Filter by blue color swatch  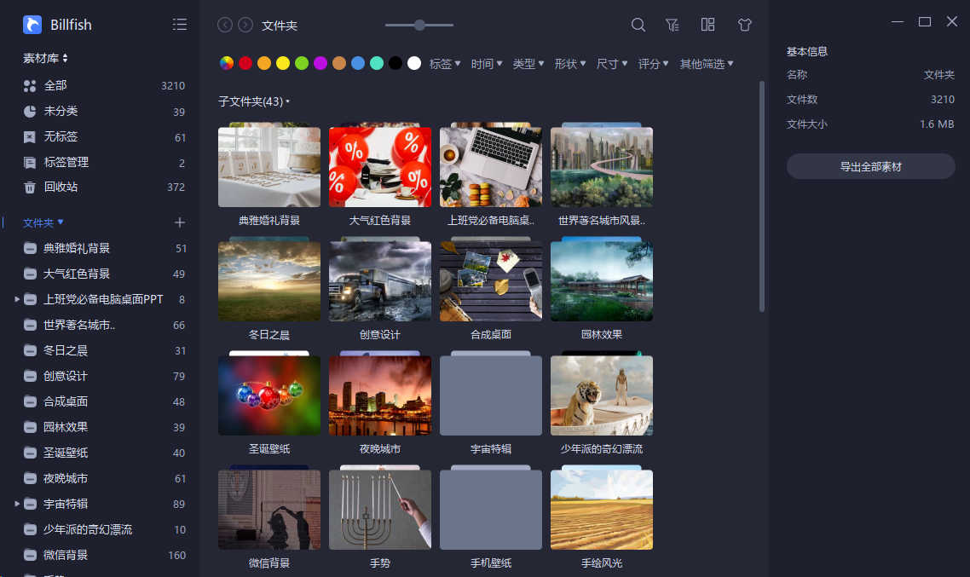click(357, 63)
